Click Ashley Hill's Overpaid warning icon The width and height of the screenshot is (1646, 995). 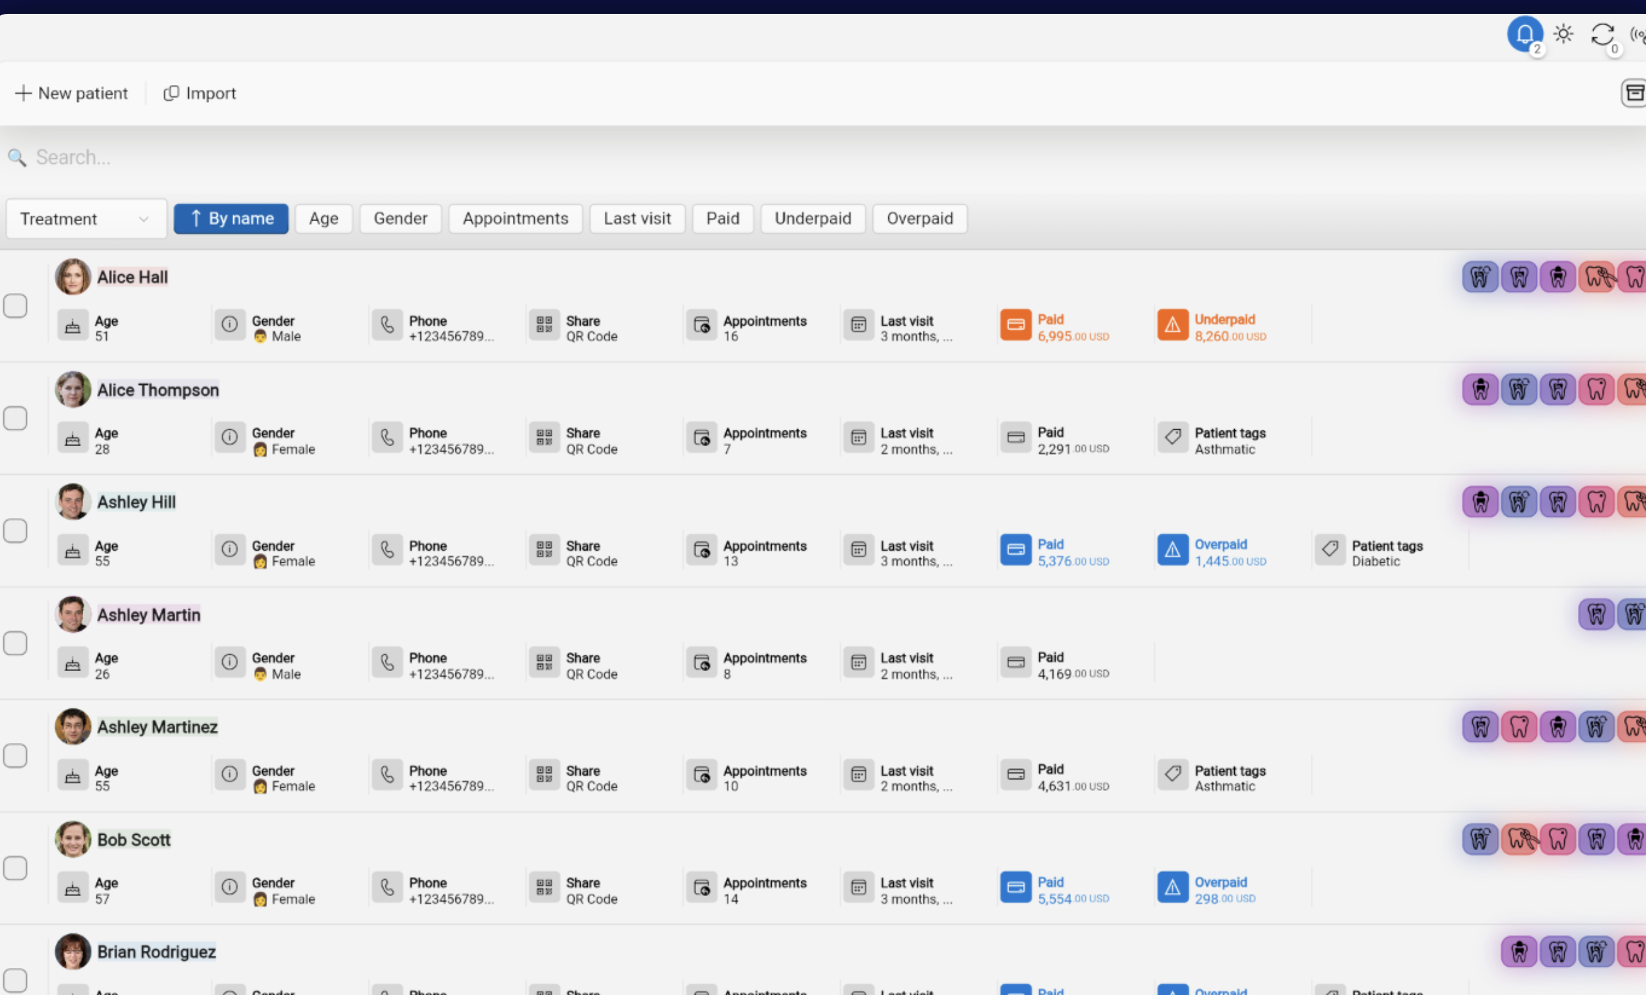[1172, 550]
